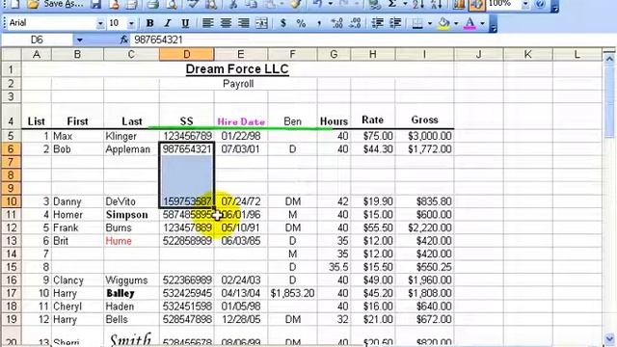Open the font size dropdown

[x=131, y=23]
